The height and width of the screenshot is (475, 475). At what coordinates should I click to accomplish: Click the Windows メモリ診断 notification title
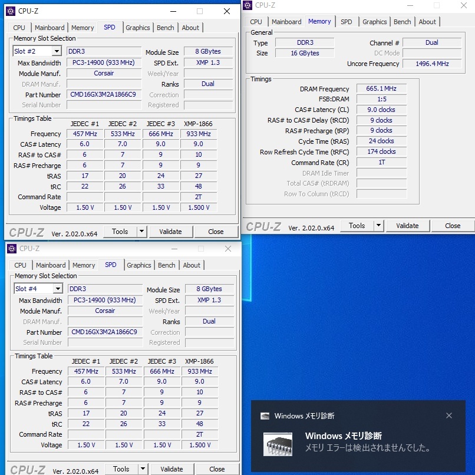343,436
